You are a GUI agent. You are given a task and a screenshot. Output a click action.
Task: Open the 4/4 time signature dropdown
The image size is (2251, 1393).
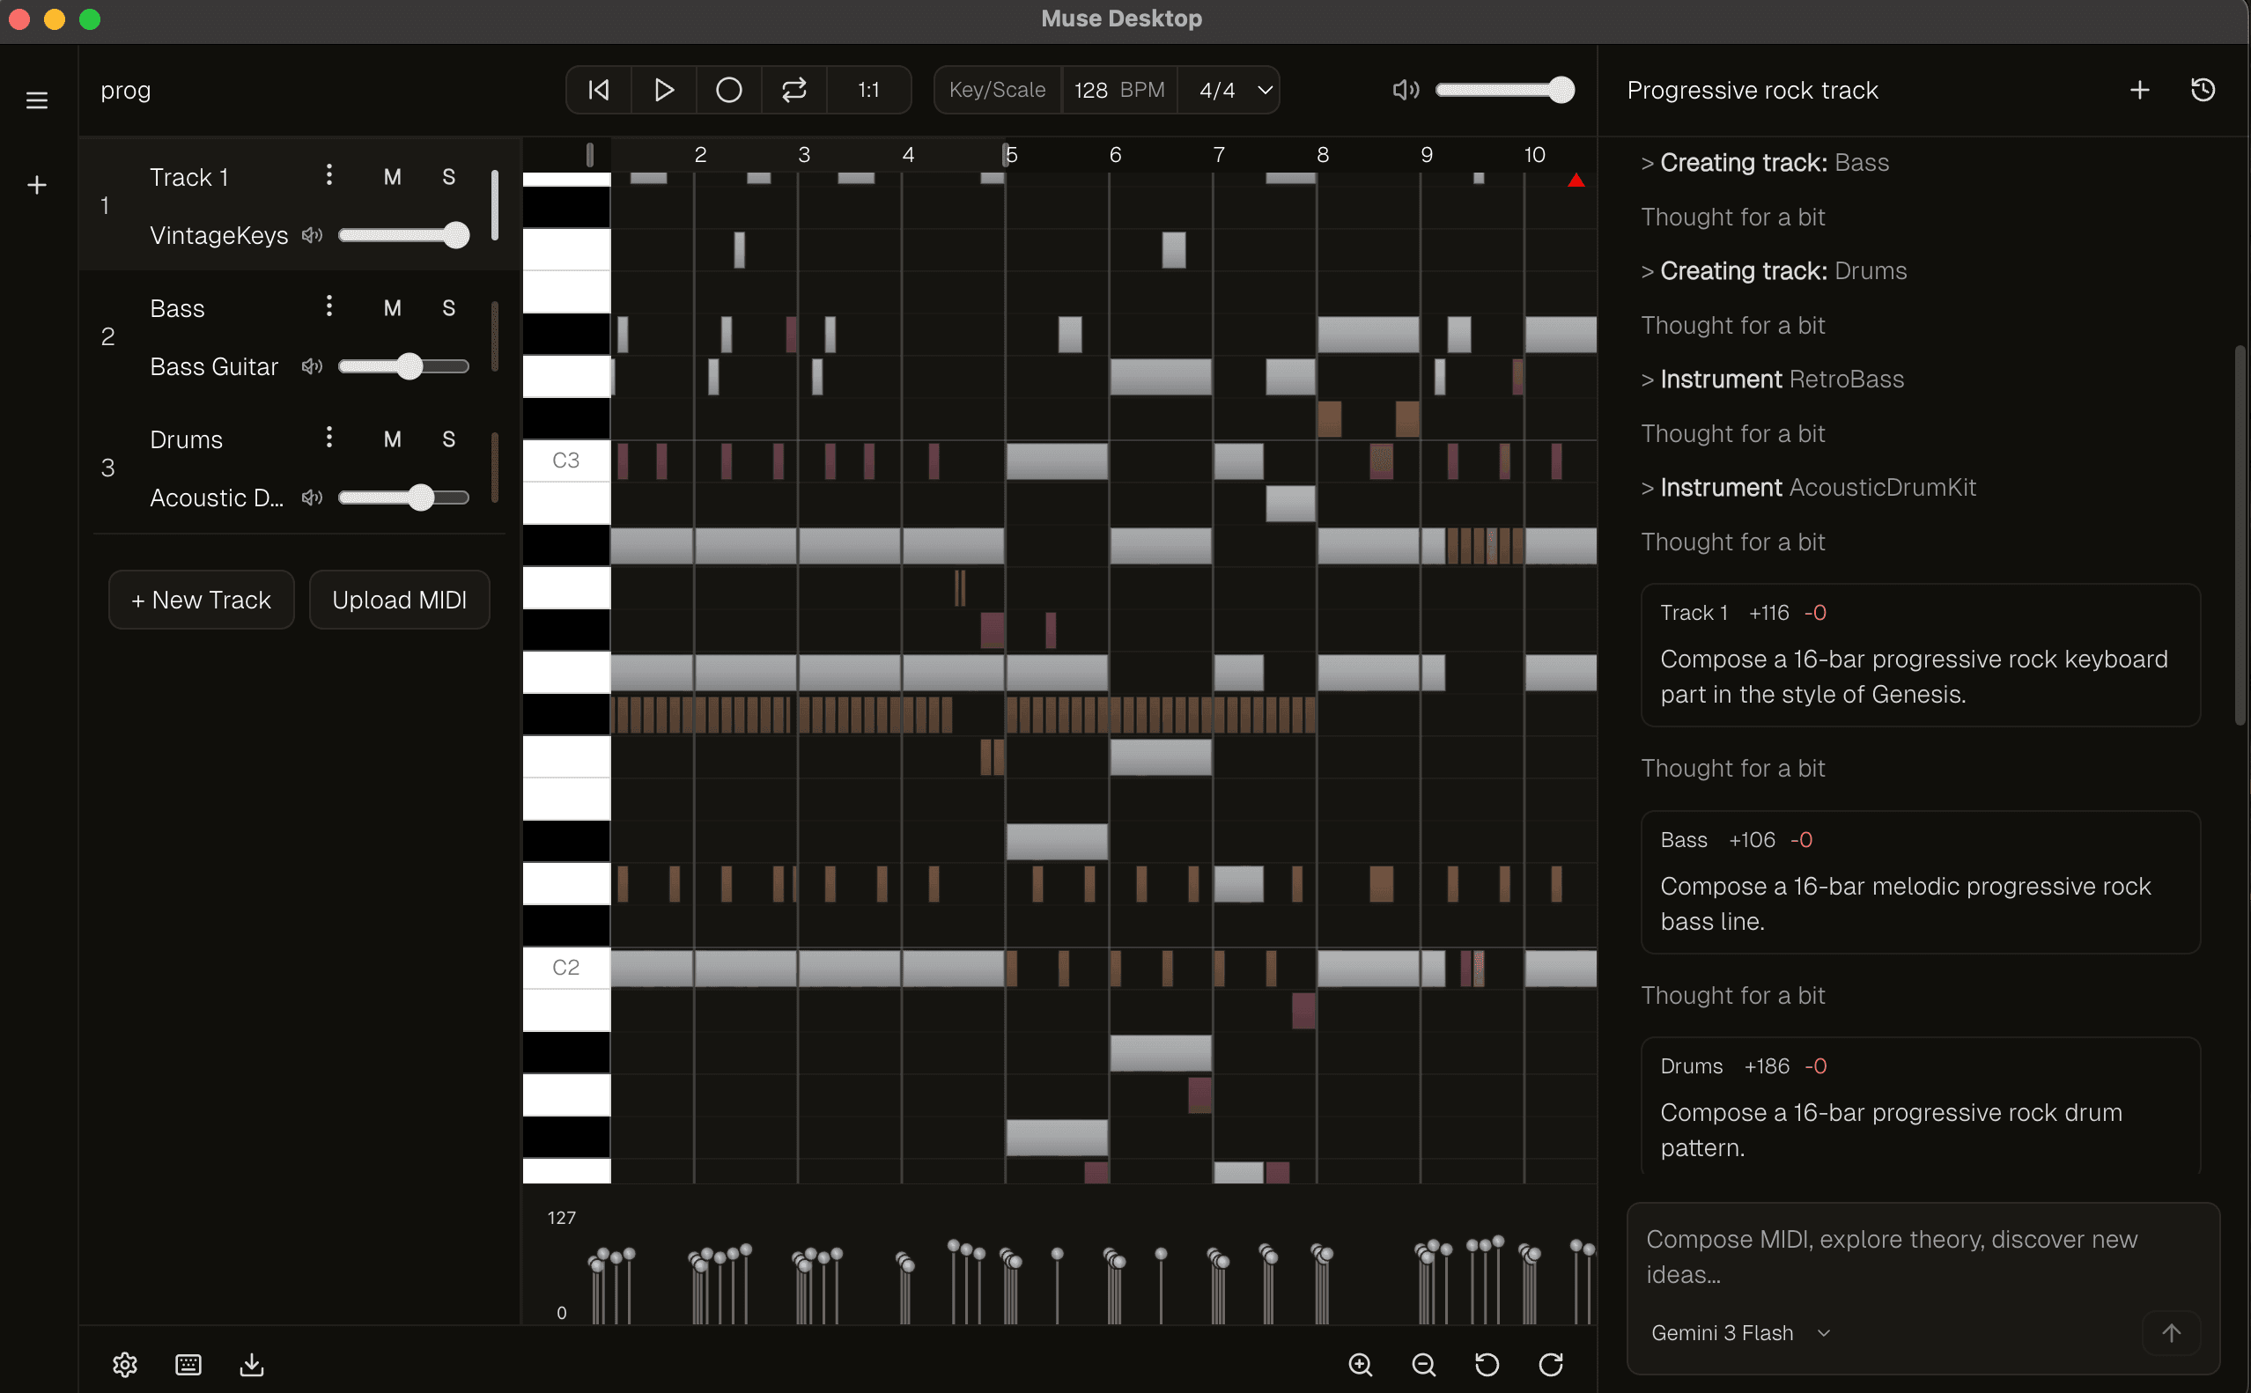(x=1229, y=89)
